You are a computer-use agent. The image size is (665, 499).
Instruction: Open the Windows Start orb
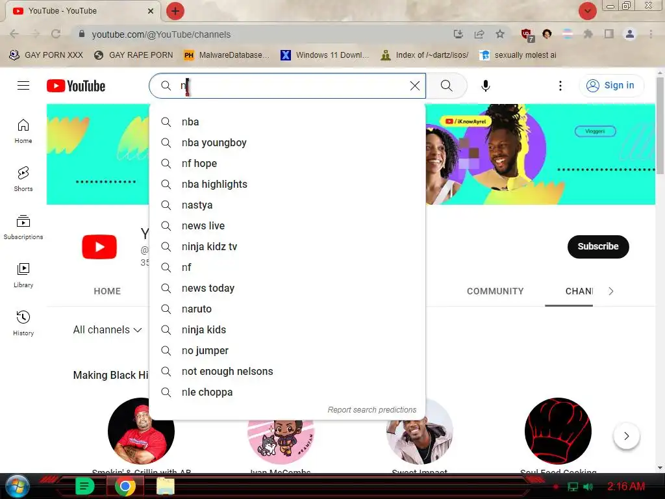coord(16,486)
